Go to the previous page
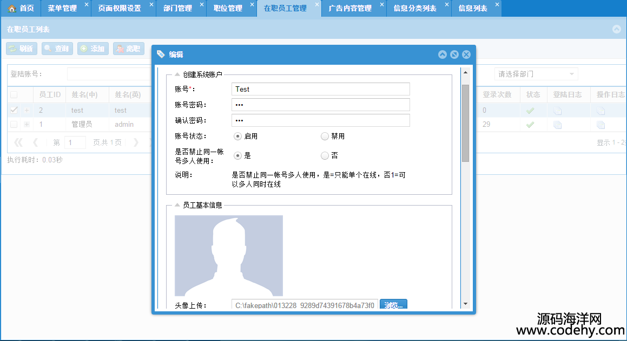627x341 pixels. [x=35, y=142]
